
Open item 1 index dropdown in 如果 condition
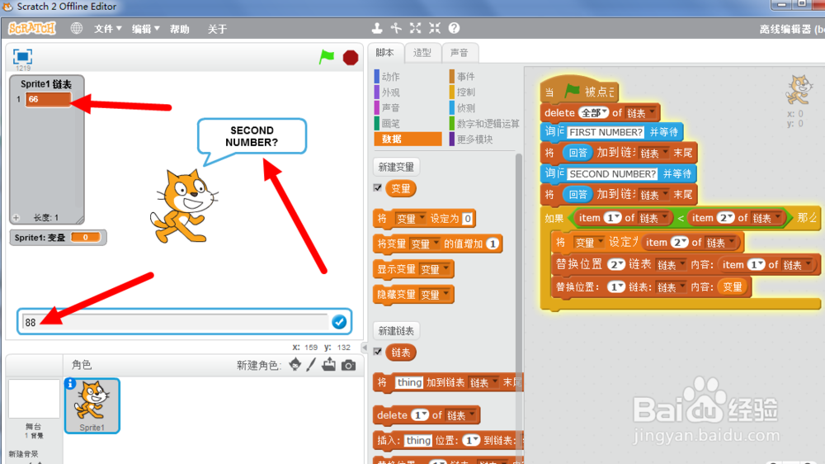pyautogui.click(x=612, y=217)
